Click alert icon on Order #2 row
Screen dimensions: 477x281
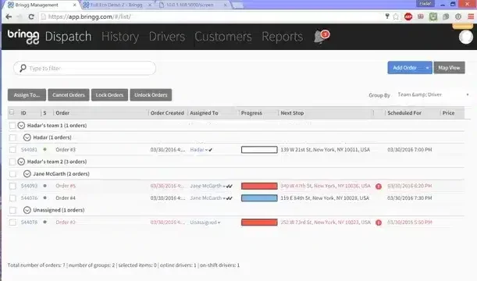(x=379, y=222)
